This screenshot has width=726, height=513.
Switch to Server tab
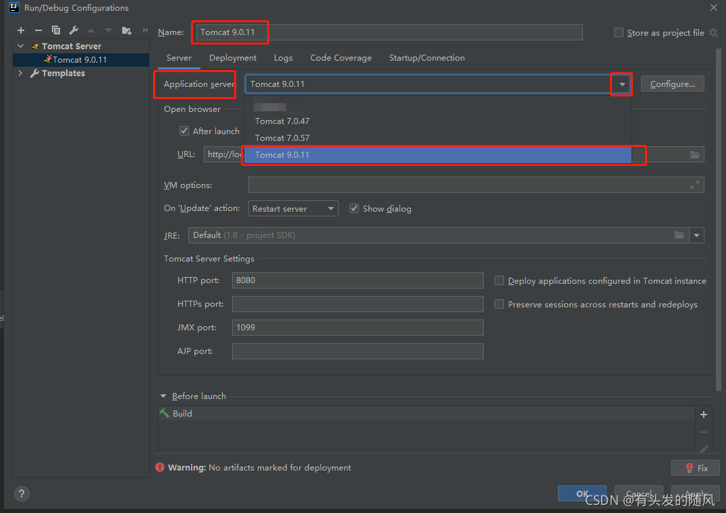tap(179, 58)
